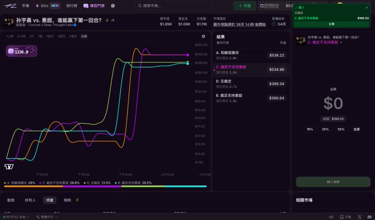Click the trade panel market thumbnail
The height and width of the screenshot is (220, 375).
(x=301, y=40)
